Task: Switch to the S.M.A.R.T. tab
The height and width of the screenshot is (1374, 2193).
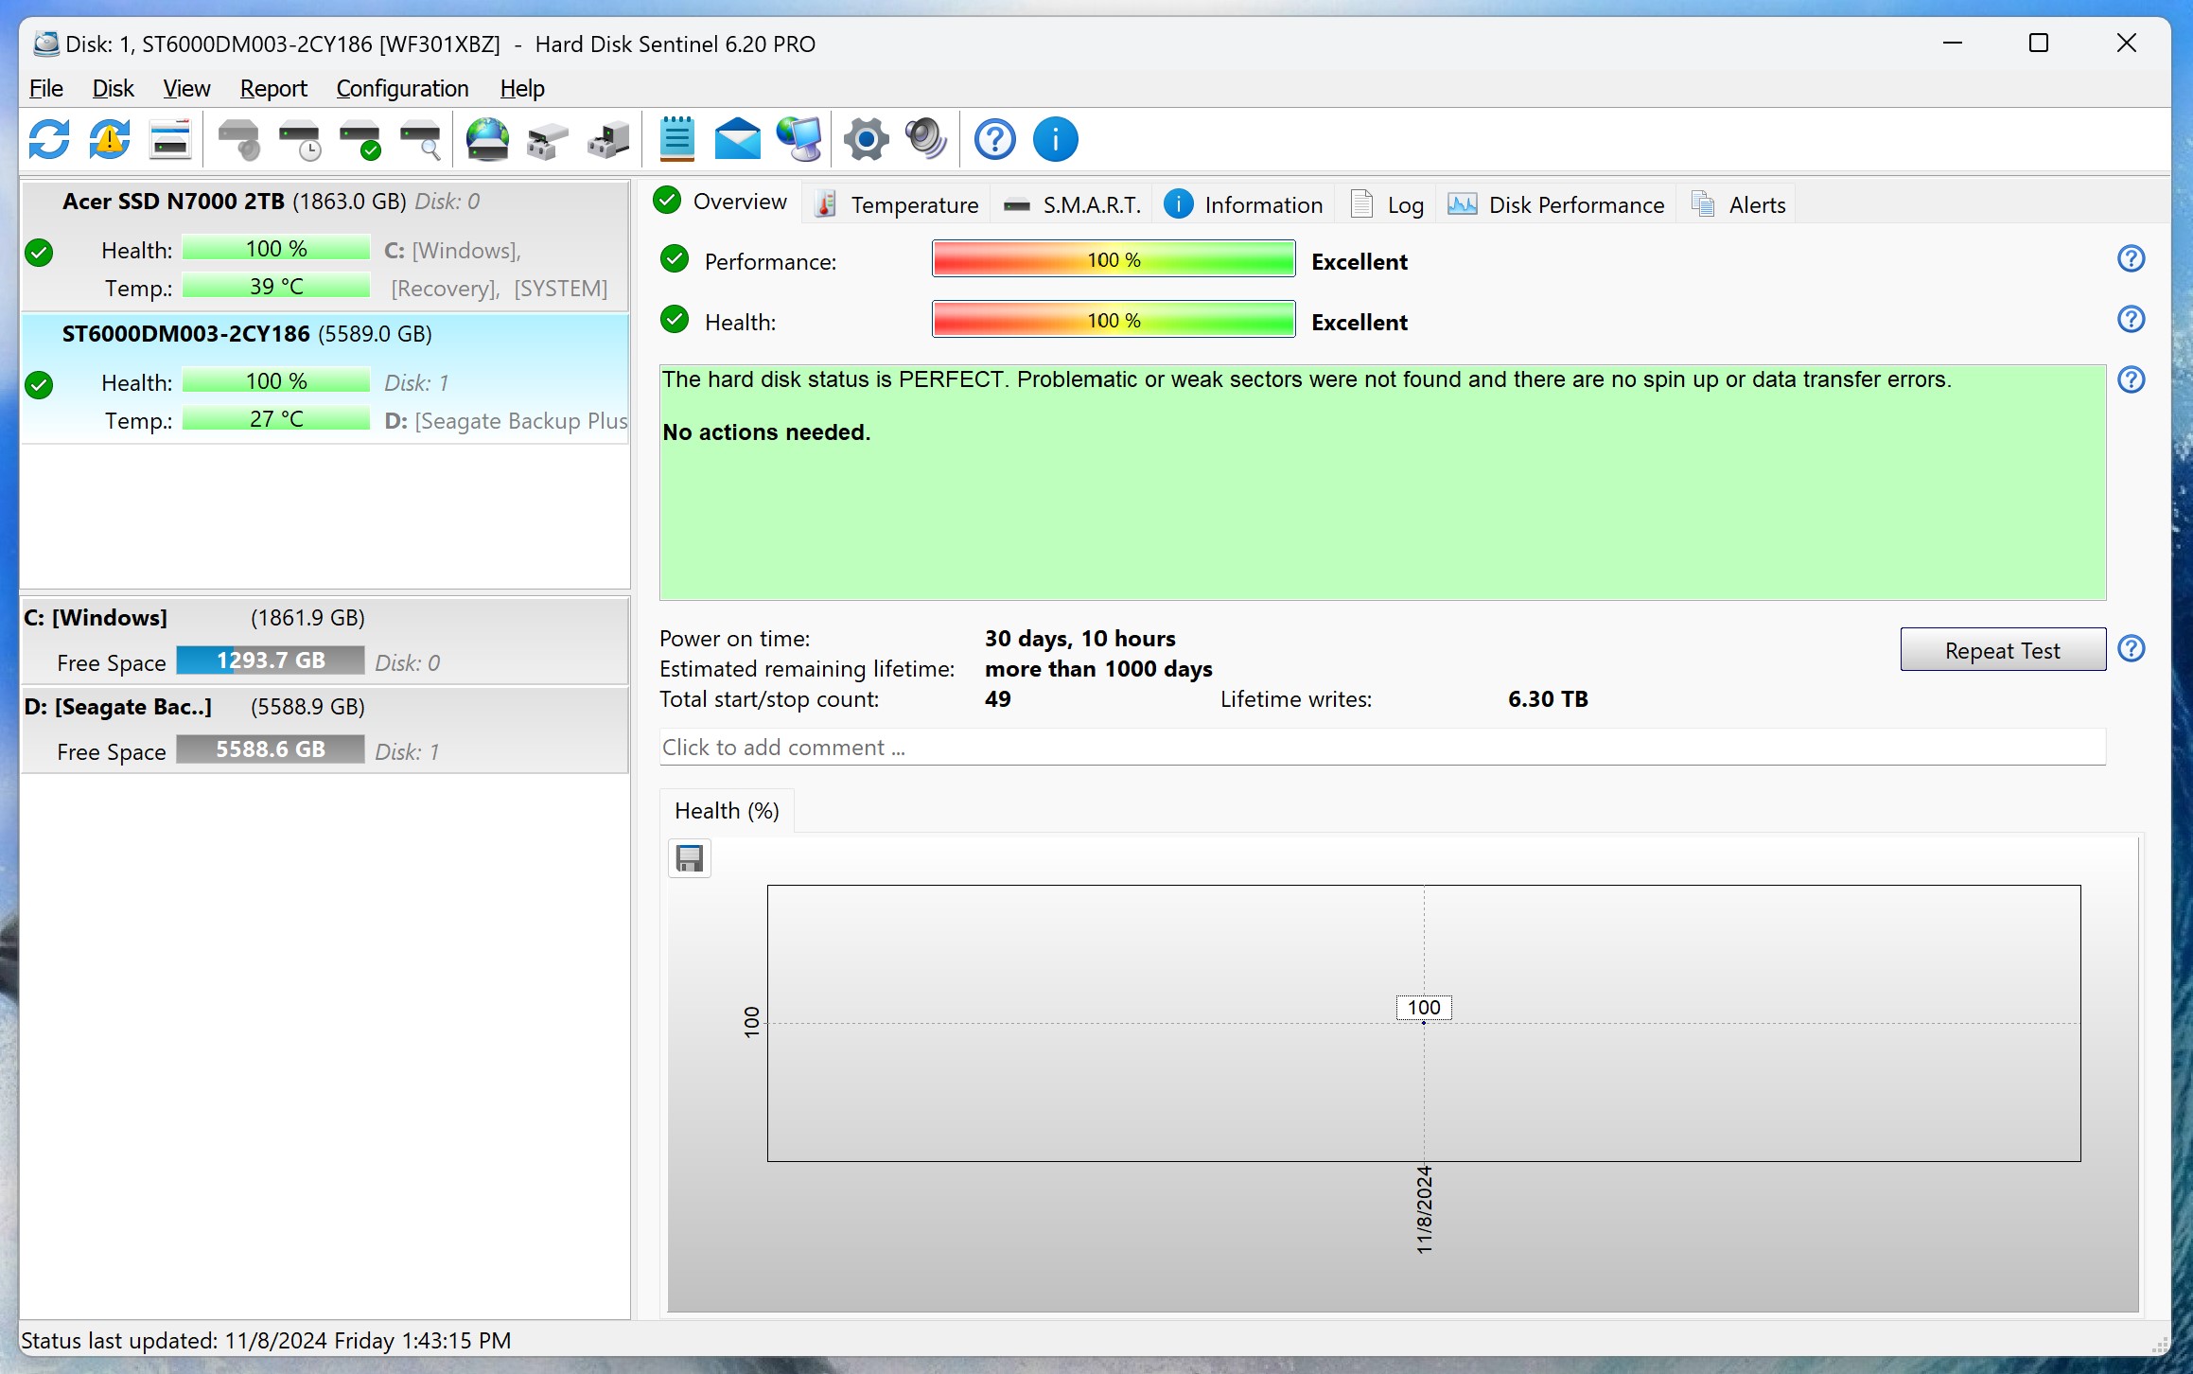Action: (x=1071, y=204)
